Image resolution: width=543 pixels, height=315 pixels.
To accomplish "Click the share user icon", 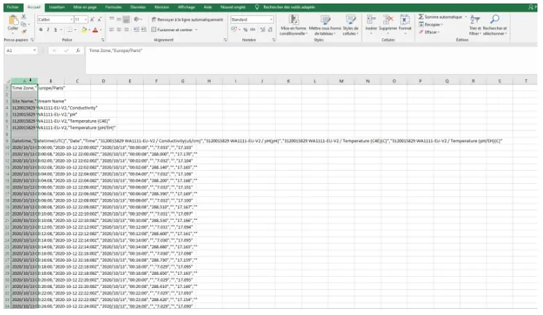I will click(532, 7).
